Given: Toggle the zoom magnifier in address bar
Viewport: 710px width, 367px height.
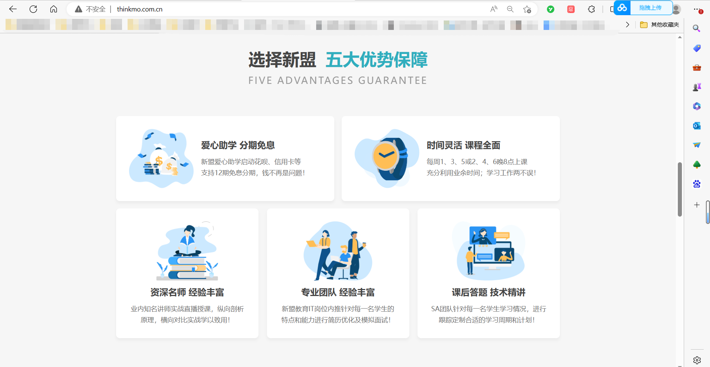Looking at the screenshot, I should [511, 9].
